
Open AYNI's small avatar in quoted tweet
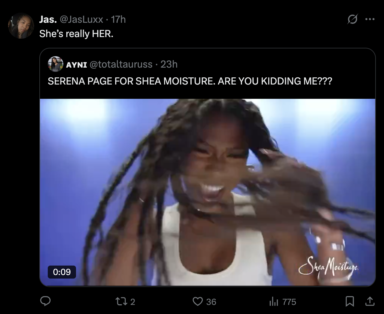55,64
